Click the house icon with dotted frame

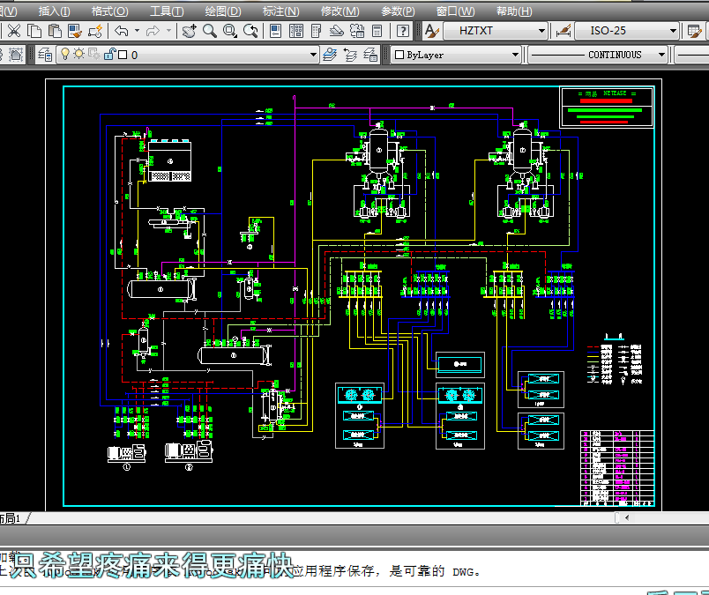tap(16, 55)
